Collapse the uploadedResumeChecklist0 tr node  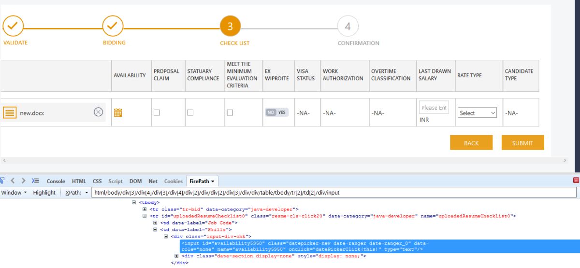pyautogui.click(x=145, y=216)
